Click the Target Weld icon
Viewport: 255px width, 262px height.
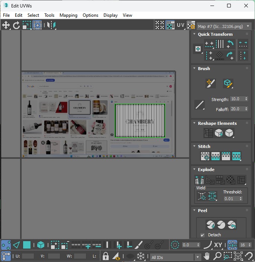[202, 196]
